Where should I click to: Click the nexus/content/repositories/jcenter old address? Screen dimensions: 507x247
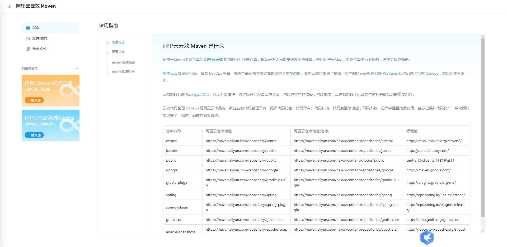343,151
